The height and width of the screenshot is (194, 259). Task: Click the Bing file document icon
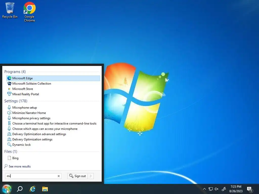pos(9,158)
